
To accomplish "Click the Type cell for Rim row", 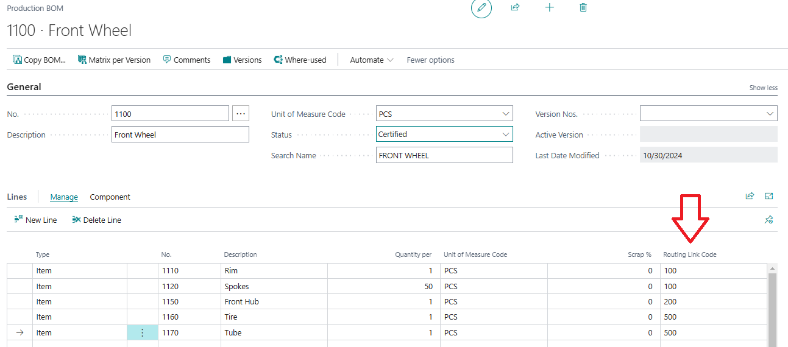I will click(x=79, y=270).
